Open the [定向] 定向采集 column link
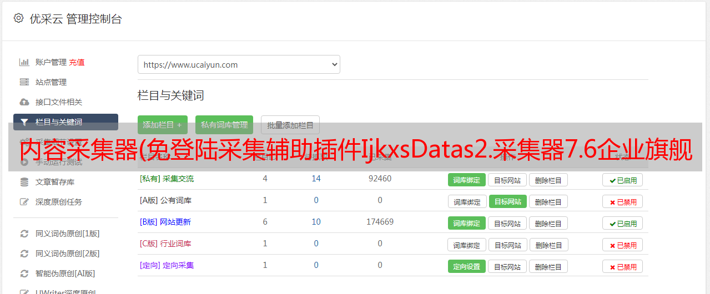Screen dimensions: 710x294 167,265
